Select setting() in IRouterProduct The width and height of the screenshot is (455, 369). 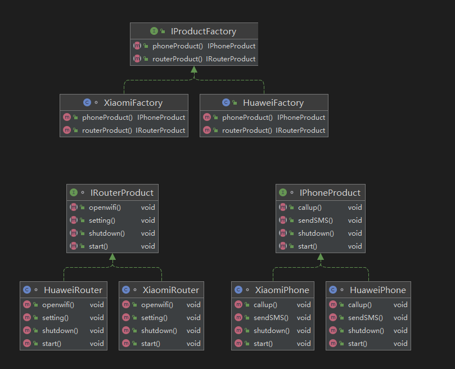[112, 220]
